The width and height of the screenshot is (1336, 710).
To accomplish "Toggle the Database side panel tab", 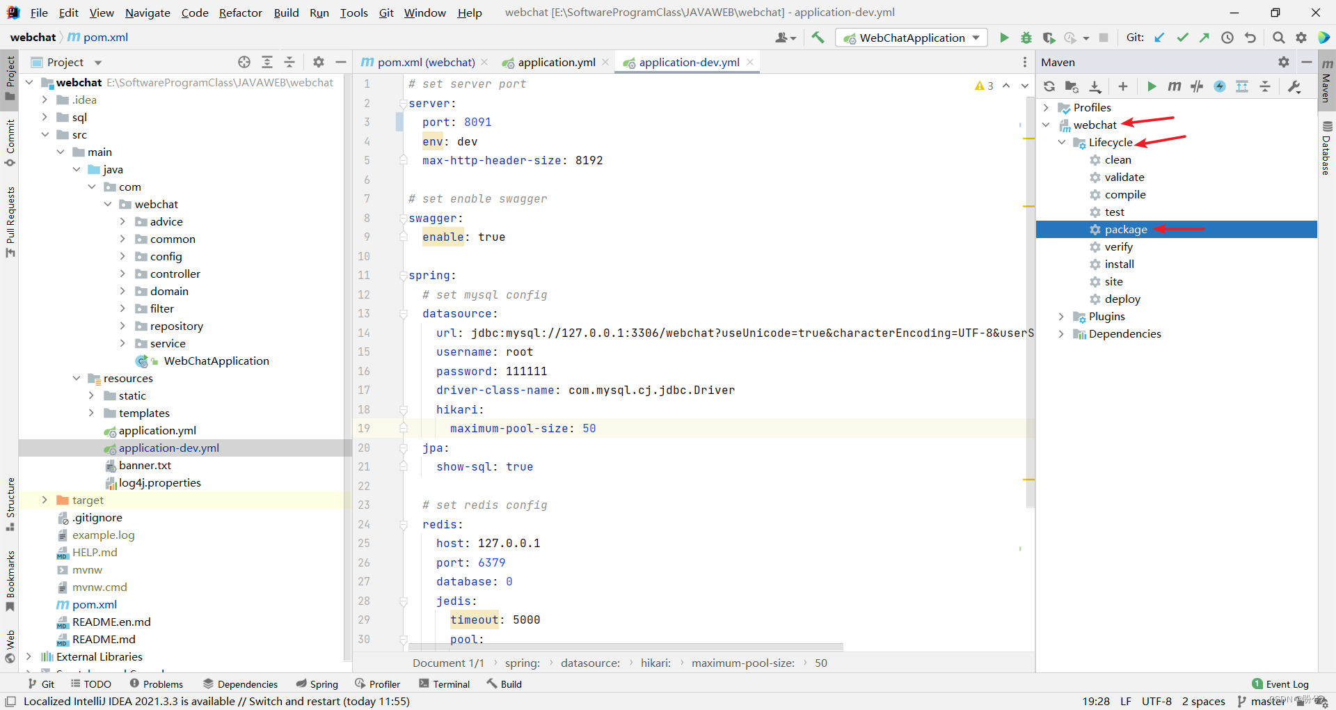I will (x=1327, y=148).
